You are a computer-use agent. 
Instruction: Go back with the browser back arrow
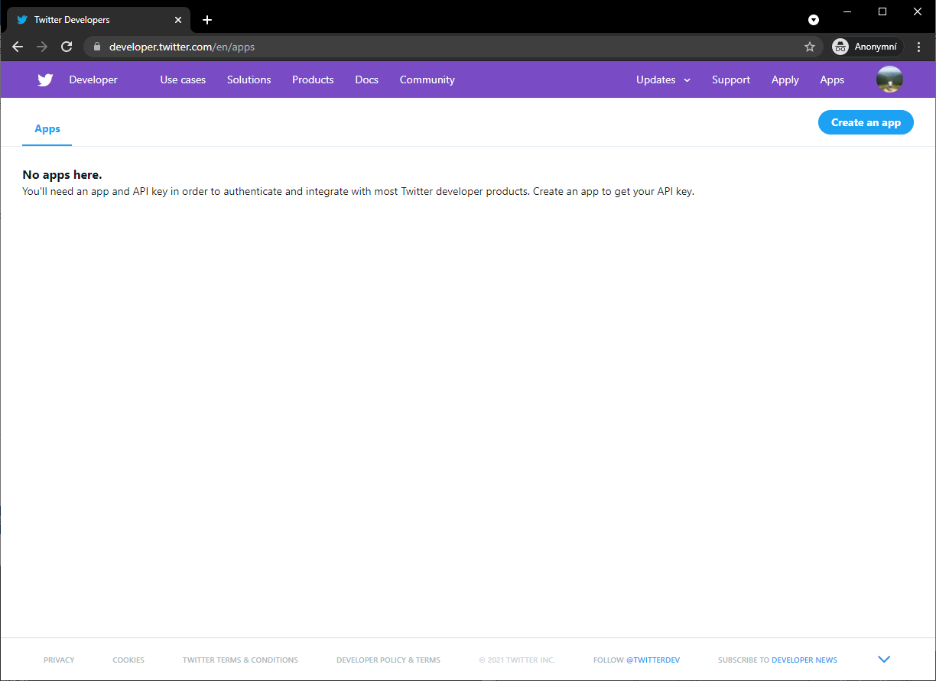18,47
